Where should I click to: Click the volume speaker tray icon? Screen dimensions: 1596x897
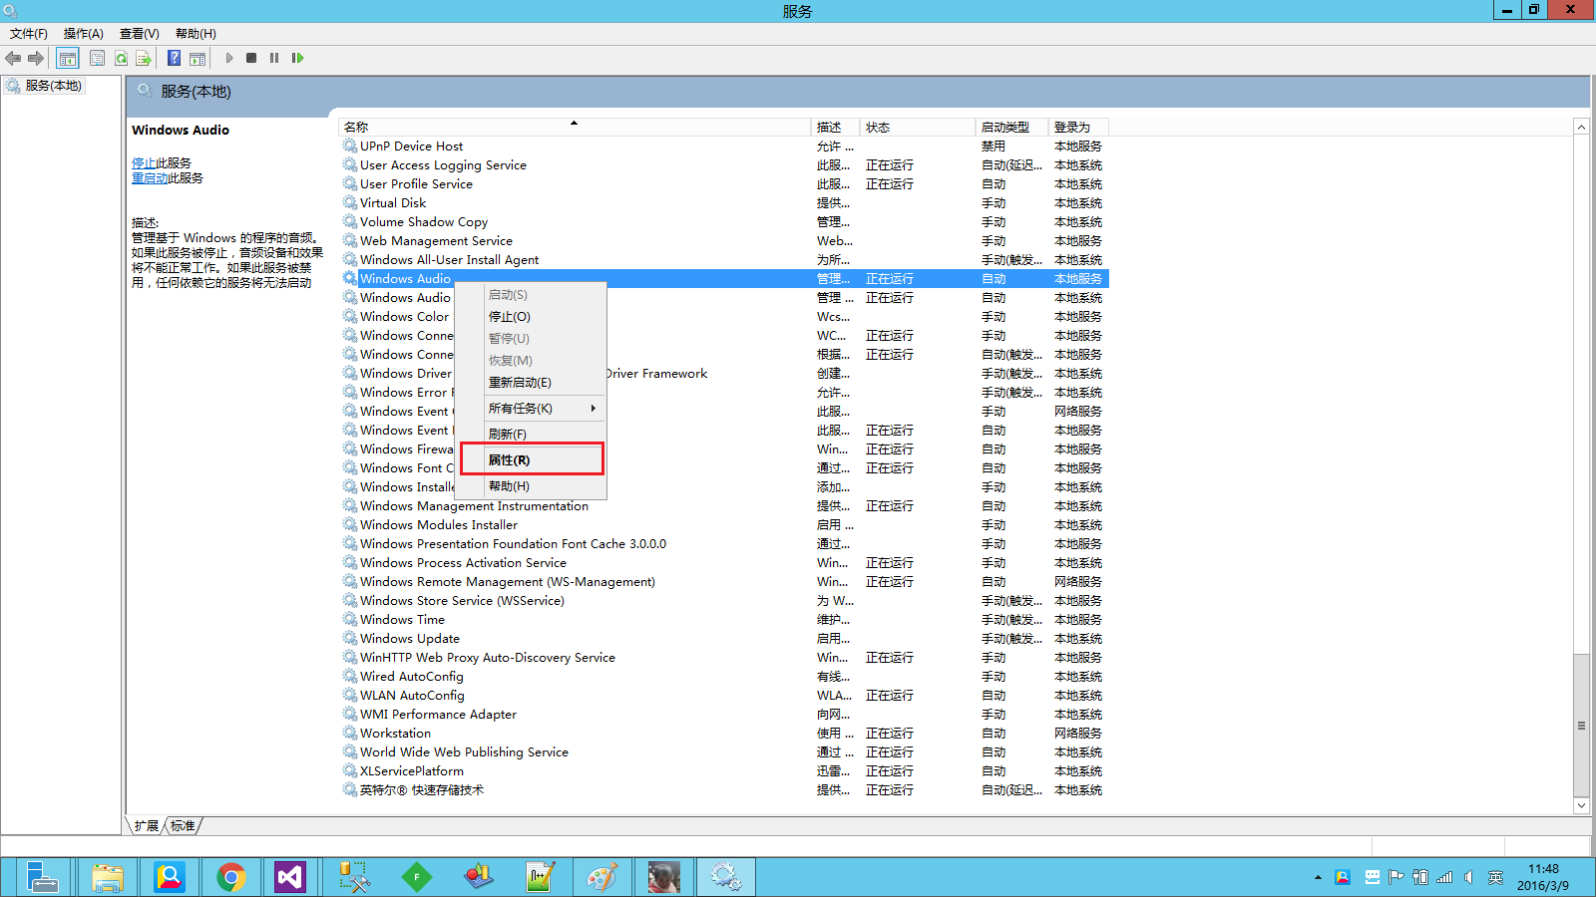coord(1468,877)
